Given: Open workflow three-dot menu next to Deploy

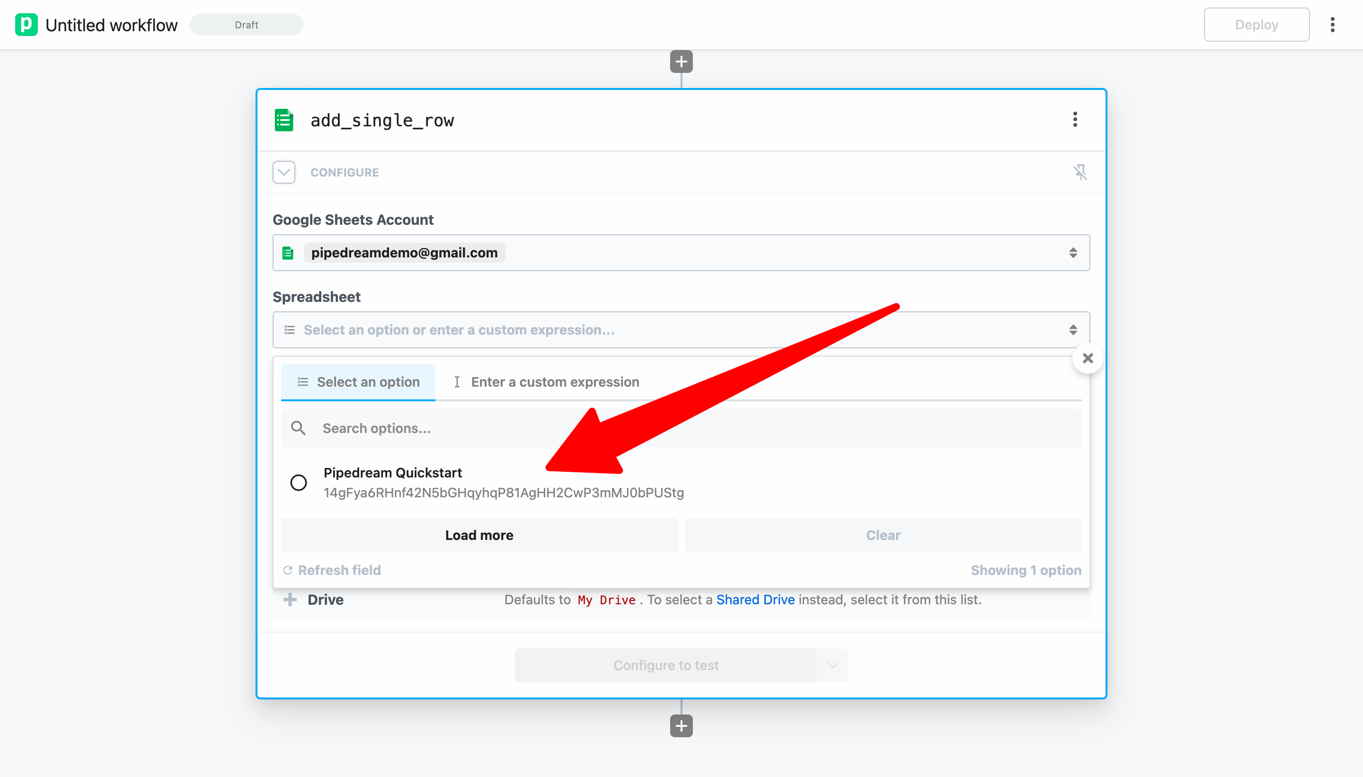Looking at the screenshot, I should (x=1333, y=25).
